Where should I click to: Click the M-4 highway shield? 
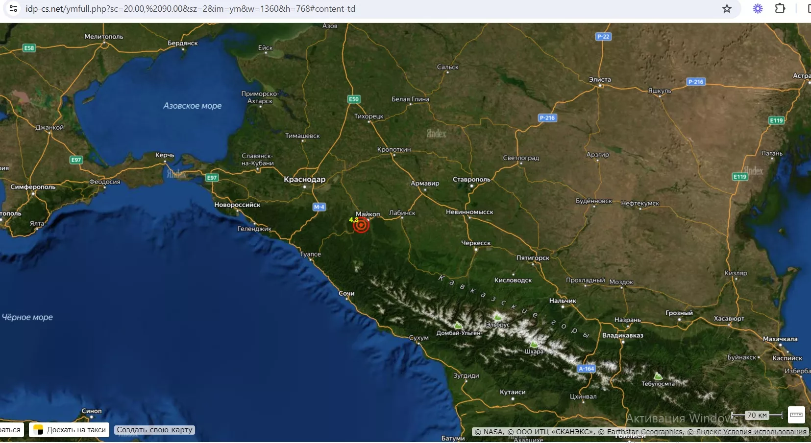point(319,207)
